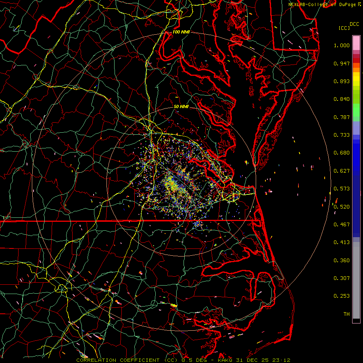
Task: Click the 0.360 scale value
Action: [x=342, y=261]
